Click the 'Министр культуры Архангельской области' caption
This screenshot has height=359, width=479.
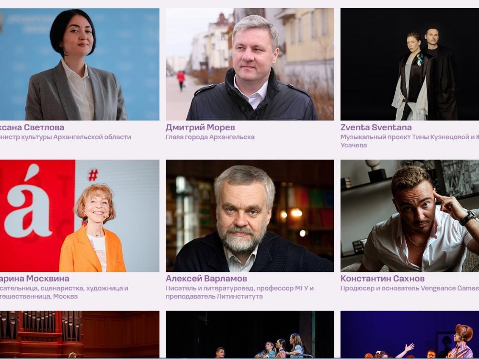[65, 137]
